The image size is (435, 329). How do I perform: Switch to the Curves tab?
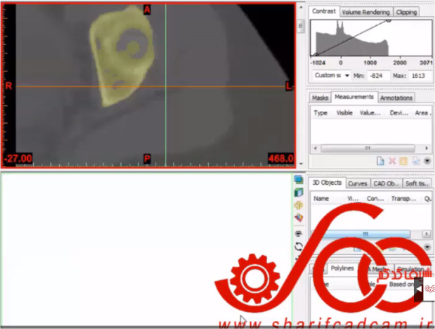coord(358,184)
